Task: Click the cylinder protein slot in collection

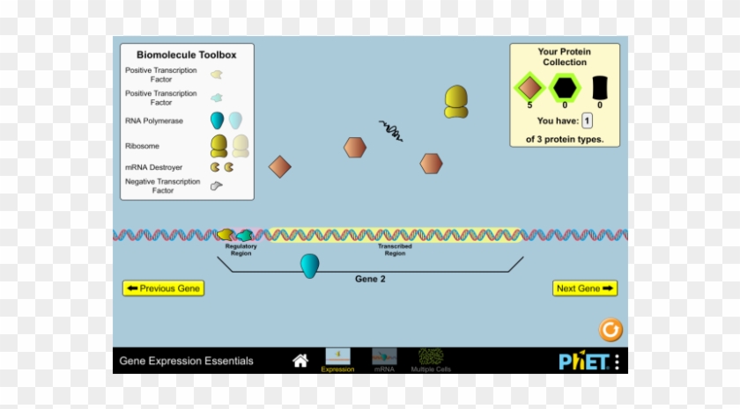Action: click(x=600, y=88)
